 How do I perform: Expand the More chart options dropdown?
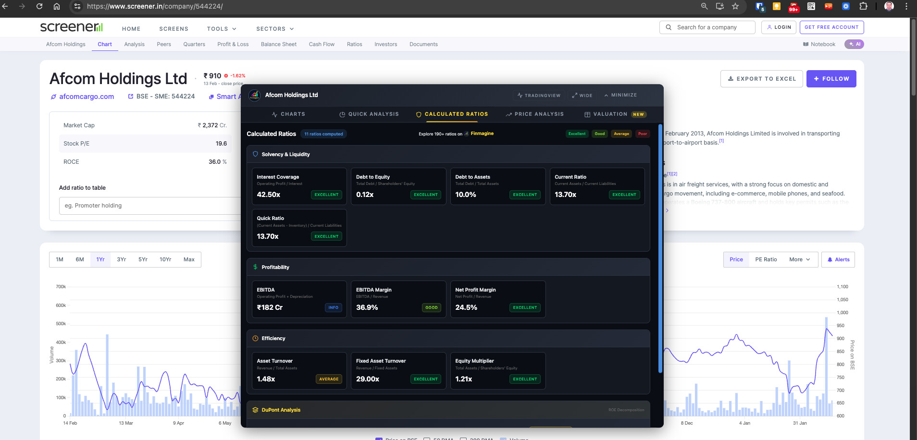tap(799, 259)
